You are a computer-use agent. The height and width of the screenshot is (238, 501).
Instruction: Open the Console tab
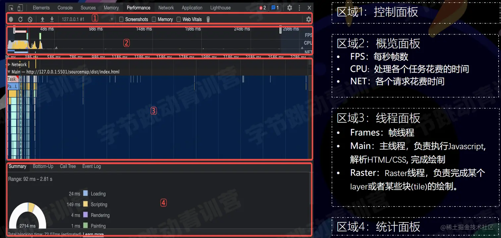click(x=65, y=8)
